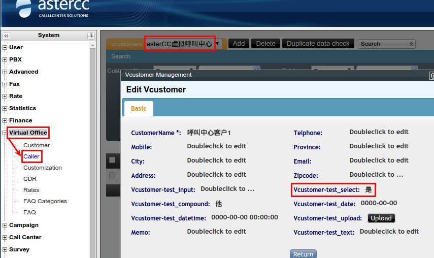This screenshot has height=258, width=434.
Task: Open Caller under Virtual Office
Action: (31, 156)
